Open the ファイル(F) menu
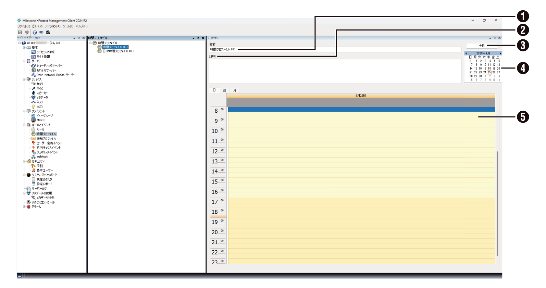This screenshot has height=288, width=546. (24, 26)
